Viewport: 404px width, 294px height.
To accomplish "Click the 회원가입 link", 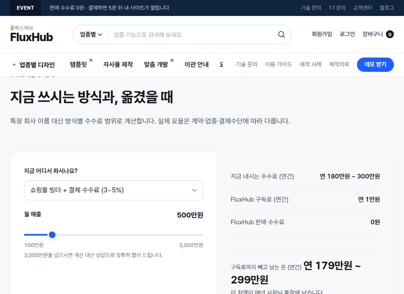I will click(322, 34).
